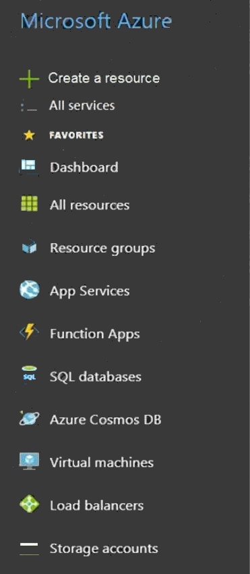
Task: Click the Dashboard tile icon
Action: tap(29, 167)
